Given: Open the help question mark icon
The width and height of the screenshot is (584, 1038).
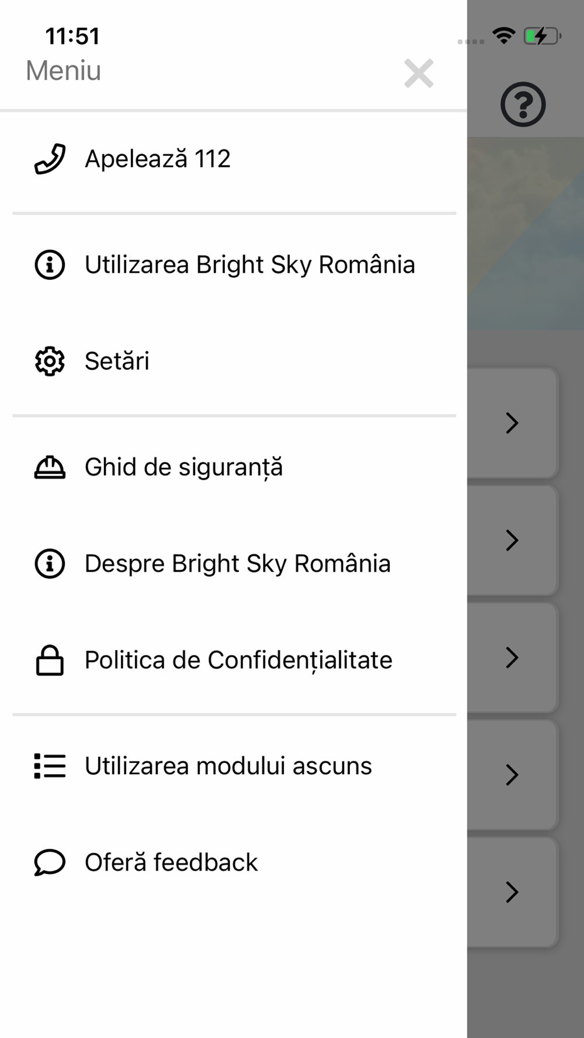Looking at the screenshot, I should pyautogui.click(x=523, y=105).
